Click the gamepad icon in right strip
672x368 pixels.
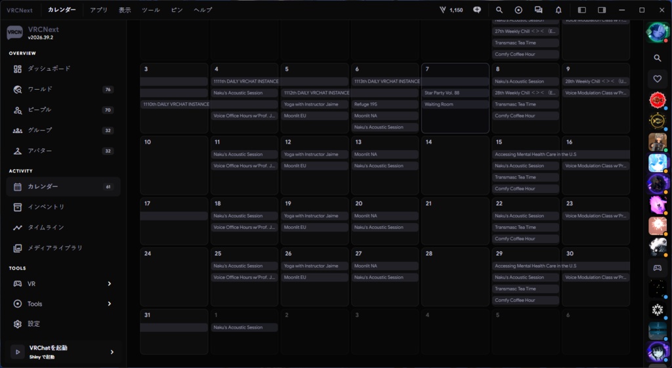[x=658, y=268]
